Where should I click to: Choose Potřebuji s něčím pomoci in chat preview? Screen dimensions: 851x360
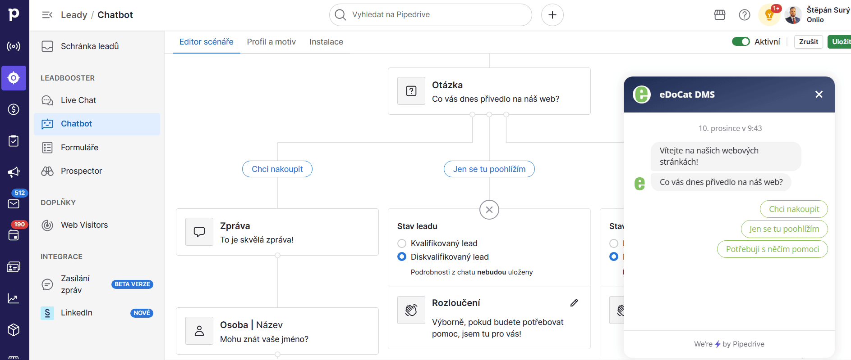point(773,249)
